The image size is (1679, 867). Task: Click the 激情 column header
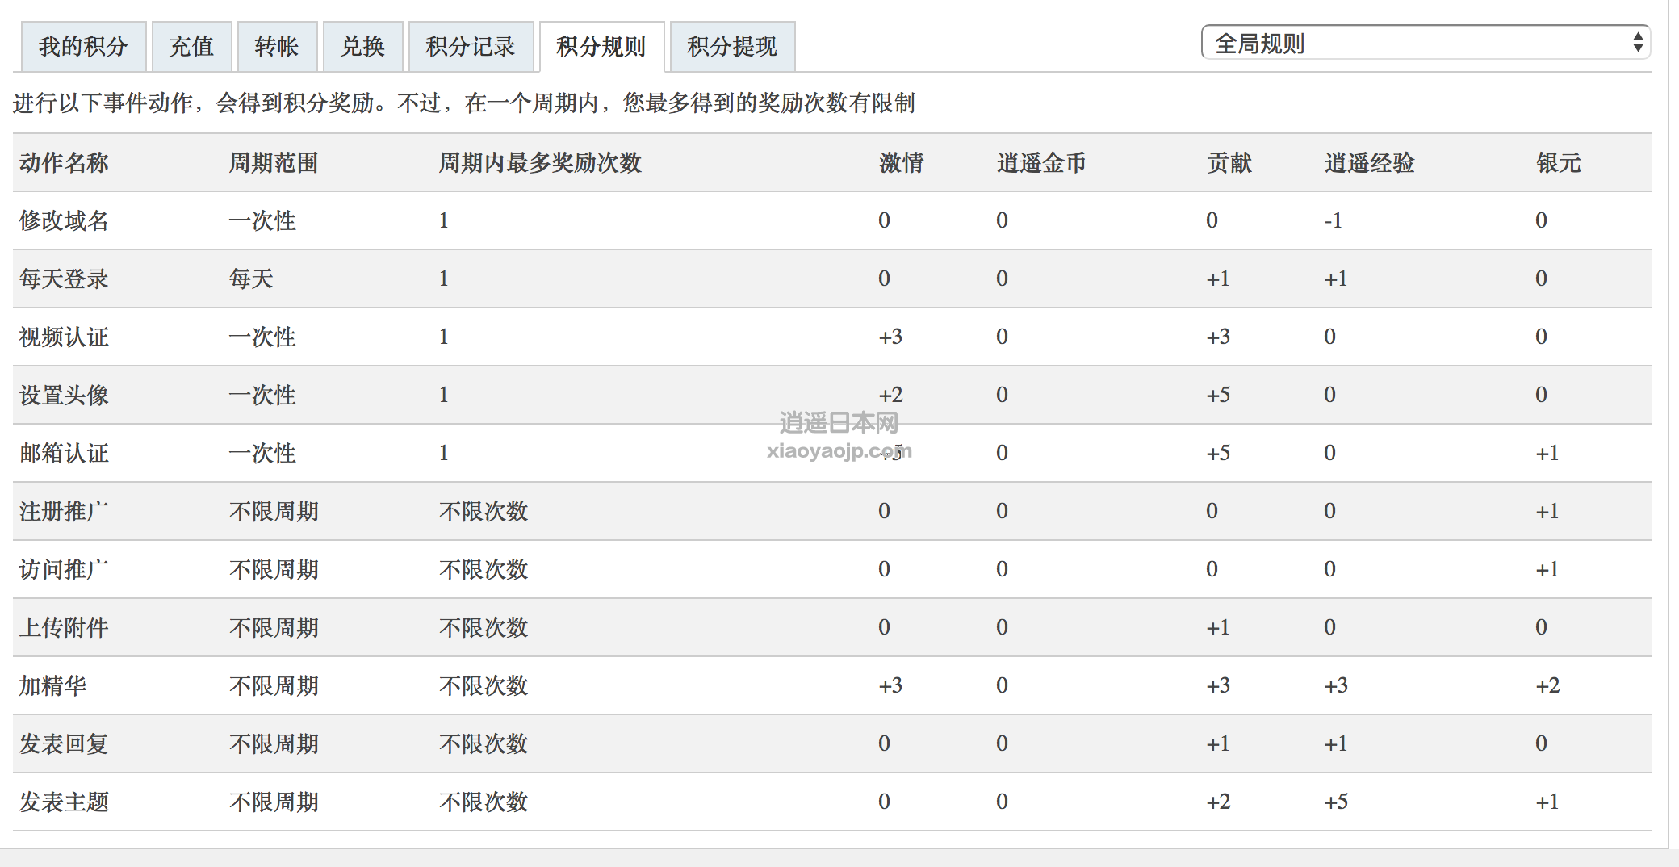tap(901, 163)
